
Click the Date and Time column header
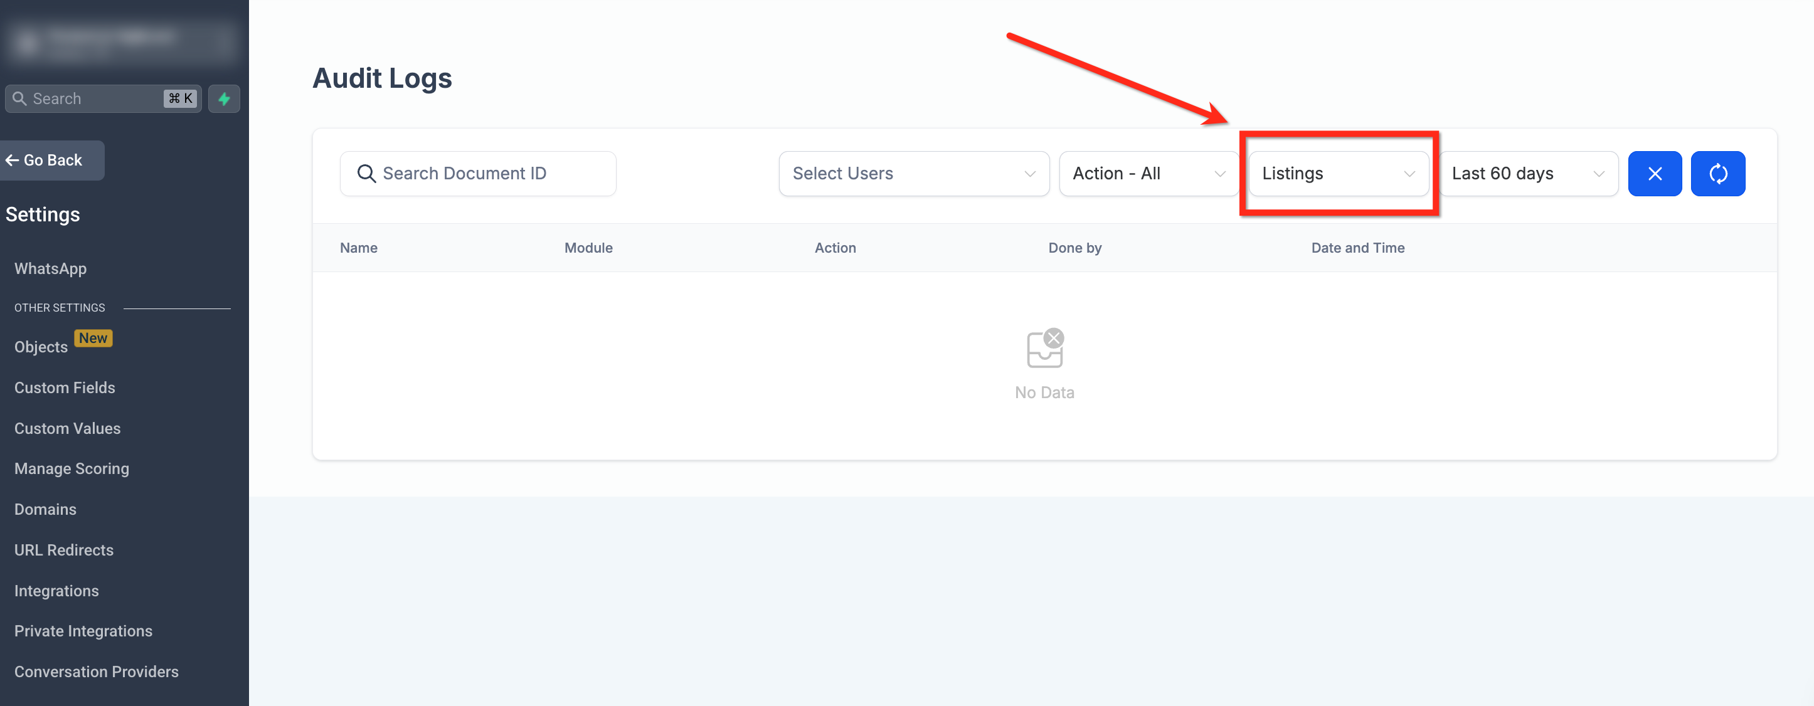(x=1357, y=248)
